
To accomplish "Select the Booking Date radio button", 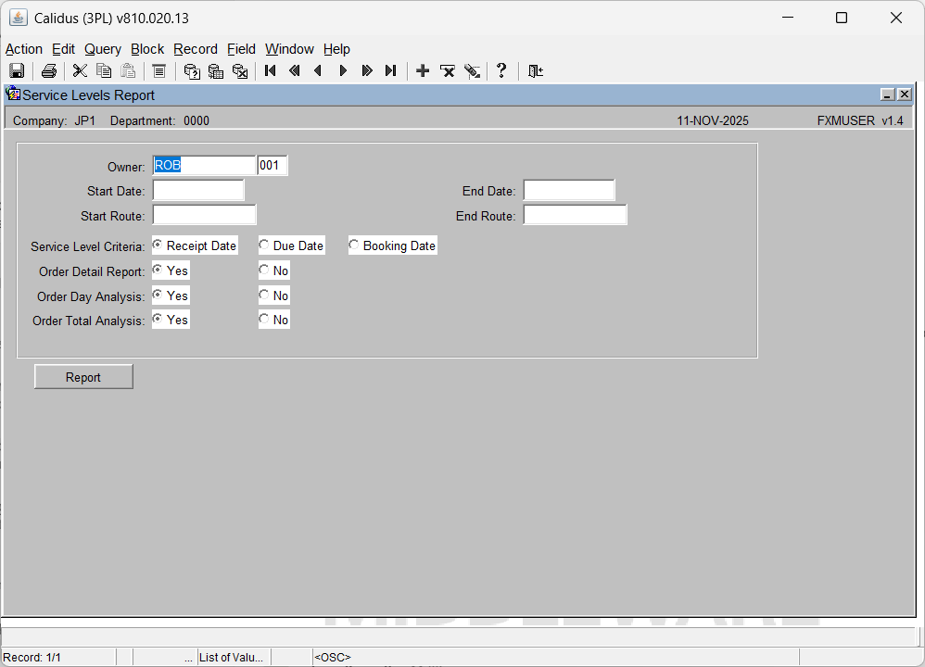I will click(355, 245).
